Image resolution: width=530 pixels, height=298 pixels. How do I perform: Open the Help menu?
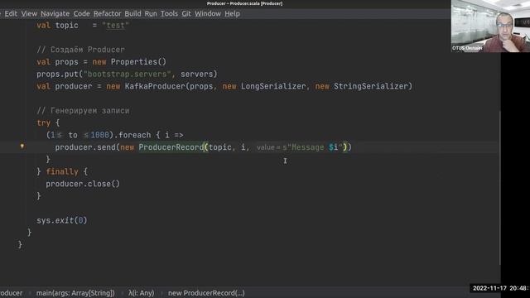click(232, 13)
